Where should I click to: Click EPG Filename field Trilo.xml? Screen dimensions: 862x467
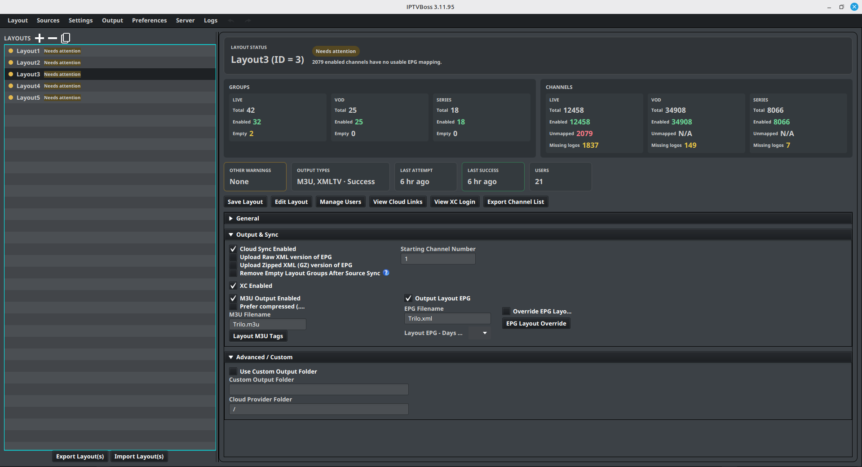[x=447, y=318]
